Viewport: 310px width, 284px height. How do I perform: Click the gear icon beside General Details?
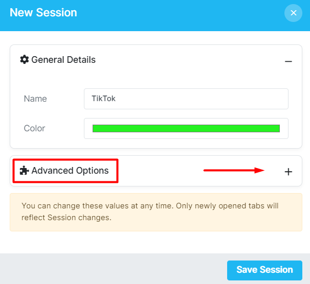25,60
